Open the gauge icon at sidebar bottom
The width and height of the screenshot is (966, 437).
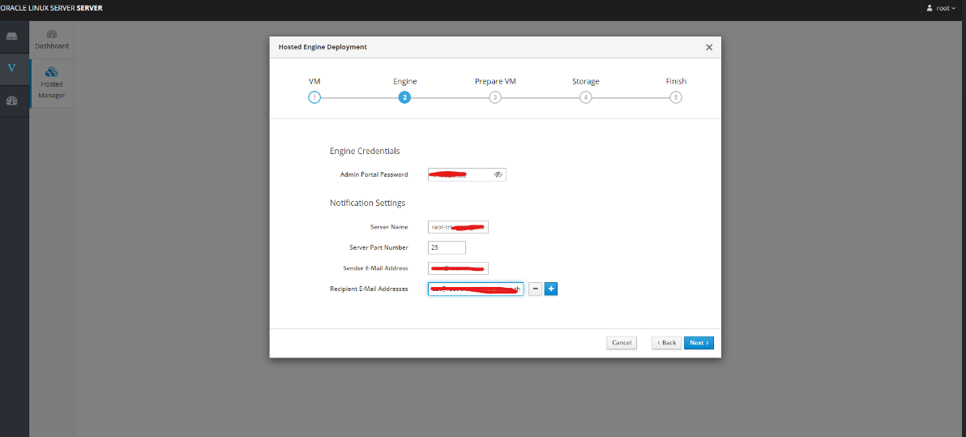pyautogui.click(x=12, y=101)
